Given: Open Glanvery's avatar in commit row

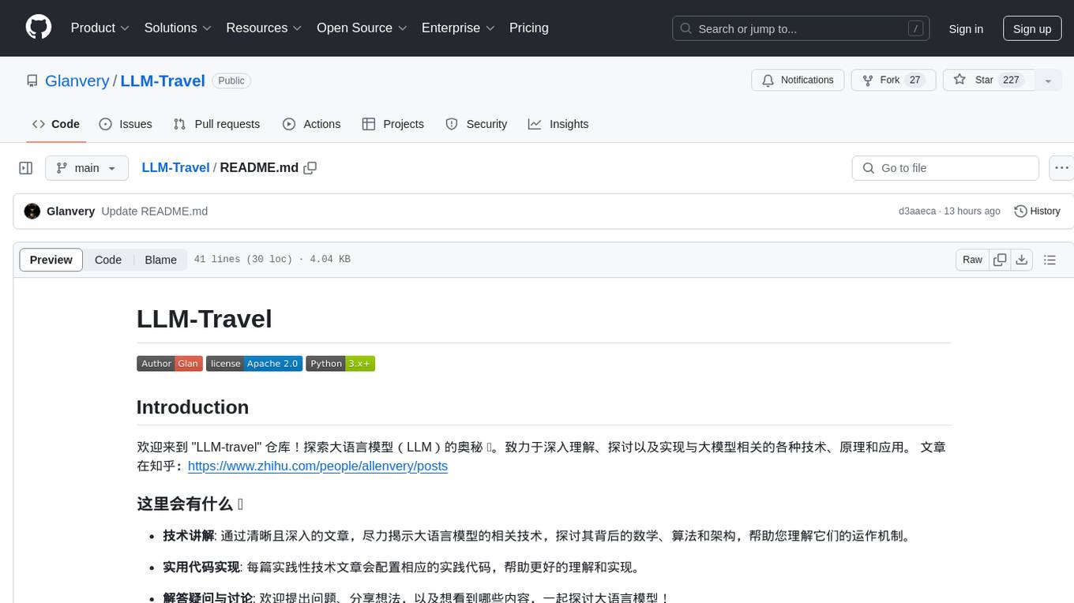Looking at the screenshot, I should [x=32, y=211].
